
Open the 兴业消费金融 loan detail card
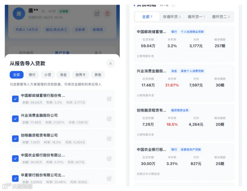(x=184, y=83)
